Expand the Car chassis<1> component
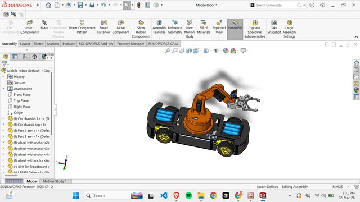360x202 pixels. coord(3,118)
